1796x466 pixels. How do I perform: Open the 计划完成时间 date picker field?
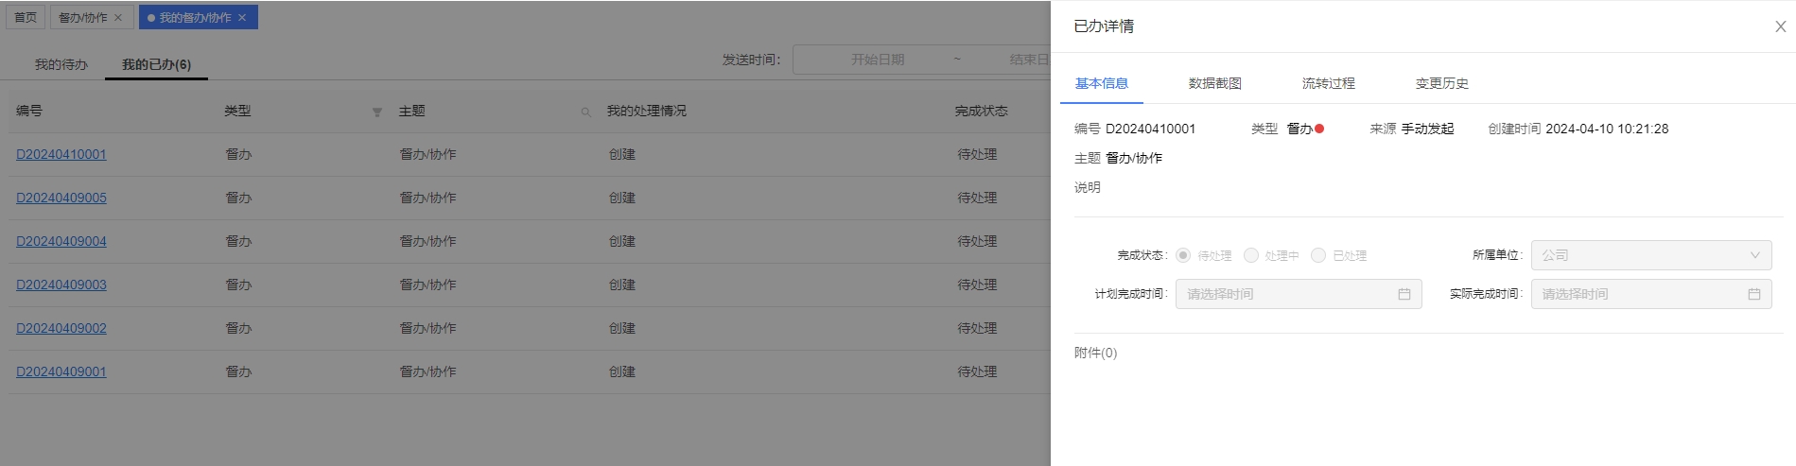(1286, 294)
